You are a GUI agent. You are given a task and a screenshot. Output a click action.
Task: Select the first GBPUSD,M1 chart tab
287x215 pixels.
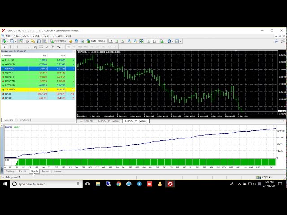tap(86, 121)
